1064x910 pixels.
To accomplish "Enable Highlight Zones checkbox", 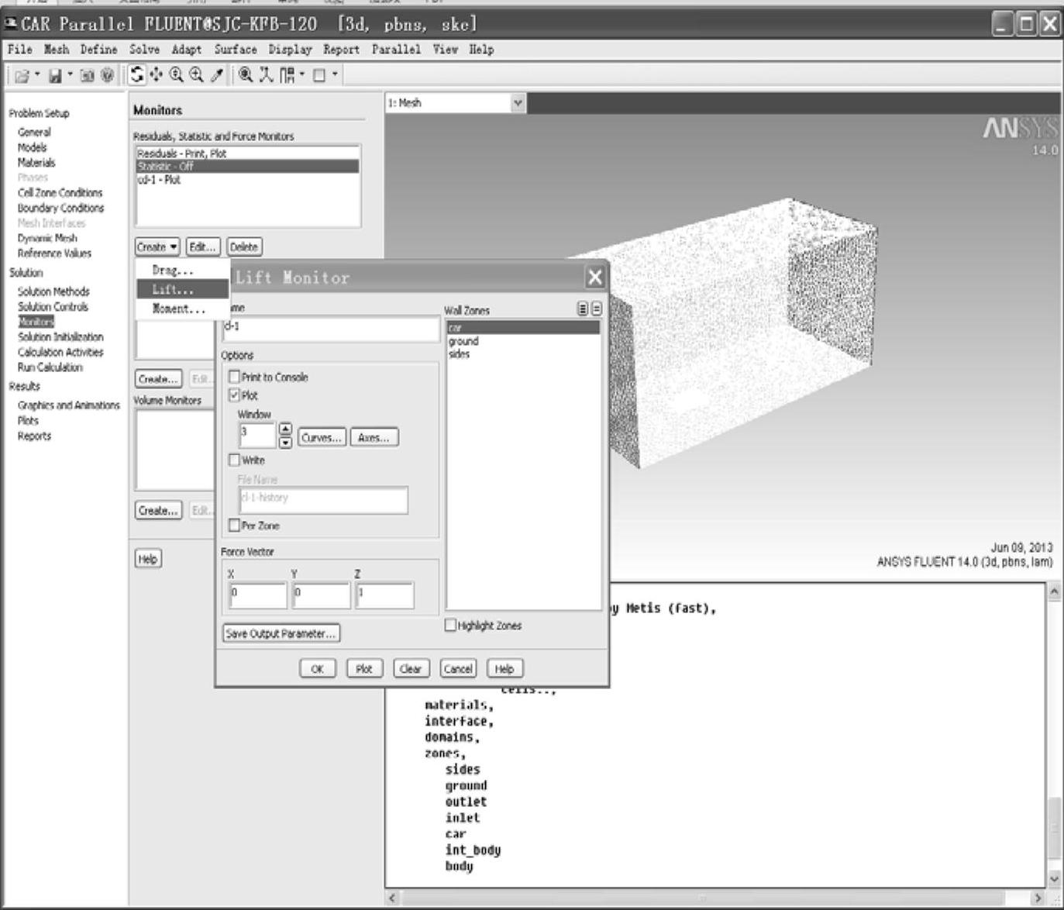I will coord(450,625).
